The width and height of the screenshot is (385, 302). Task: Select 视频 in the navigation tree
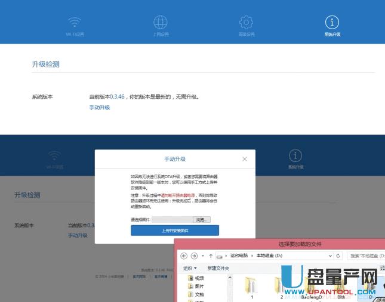pyautogui.click(x=199, y=278)
